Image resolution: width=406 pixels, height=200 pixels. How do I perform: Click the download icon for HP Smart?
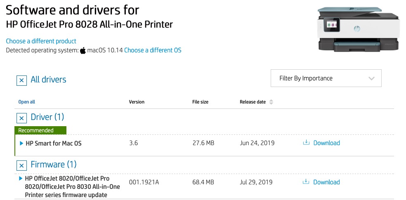(306, 143)
